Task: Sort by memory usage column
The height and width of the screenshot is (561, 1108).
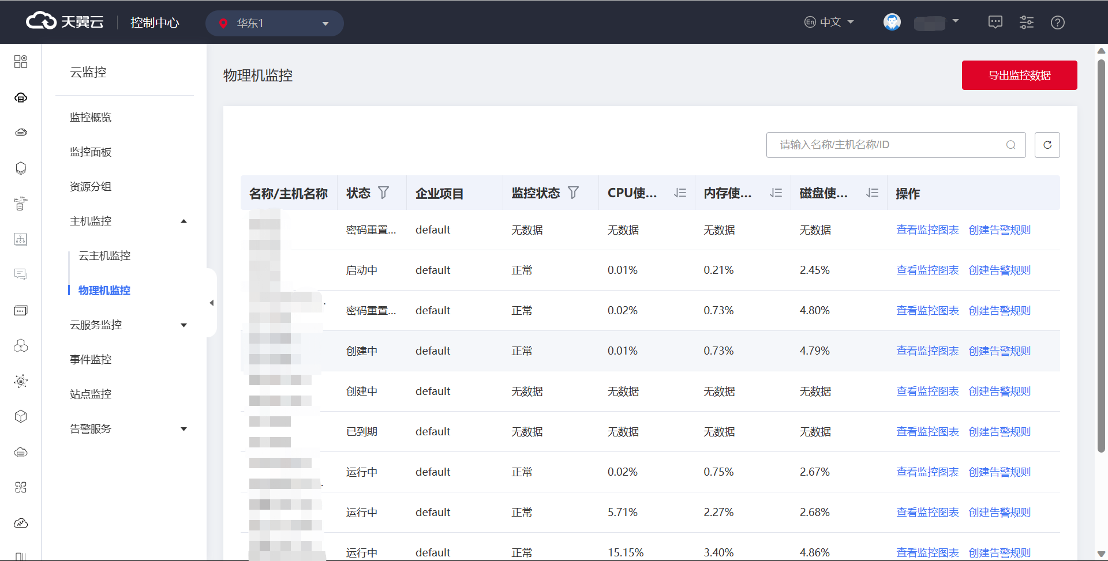Action: point(776,193)
